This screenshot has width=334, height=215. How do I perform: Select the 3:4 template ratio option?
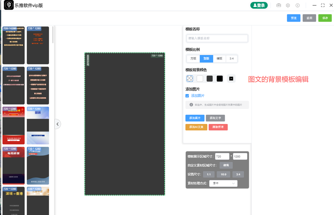pos(231,58)
